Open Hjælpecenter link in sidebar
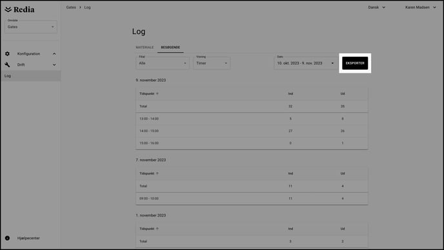The width and height of the screenshot is (444, 250). click(x=28, y=238)
